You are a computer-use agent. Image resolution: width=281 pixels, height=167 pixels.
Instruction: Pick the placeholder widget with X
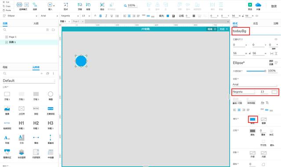[x=22, y=109]
